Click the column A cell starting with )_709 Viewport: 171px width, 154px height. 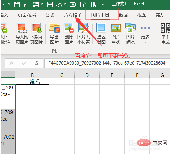[8, 97]
